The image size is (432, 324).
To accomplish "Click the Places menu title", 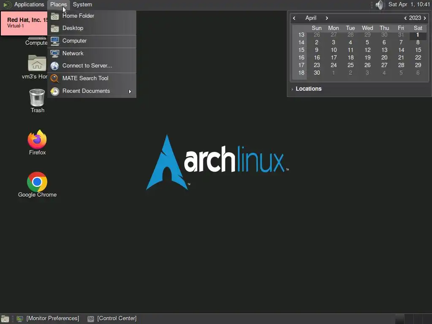I will click(58, 4).
